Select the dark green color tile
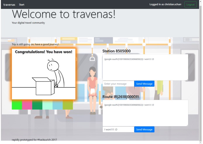Viewport: 203px width, 144px height. (x=37, y=105)
